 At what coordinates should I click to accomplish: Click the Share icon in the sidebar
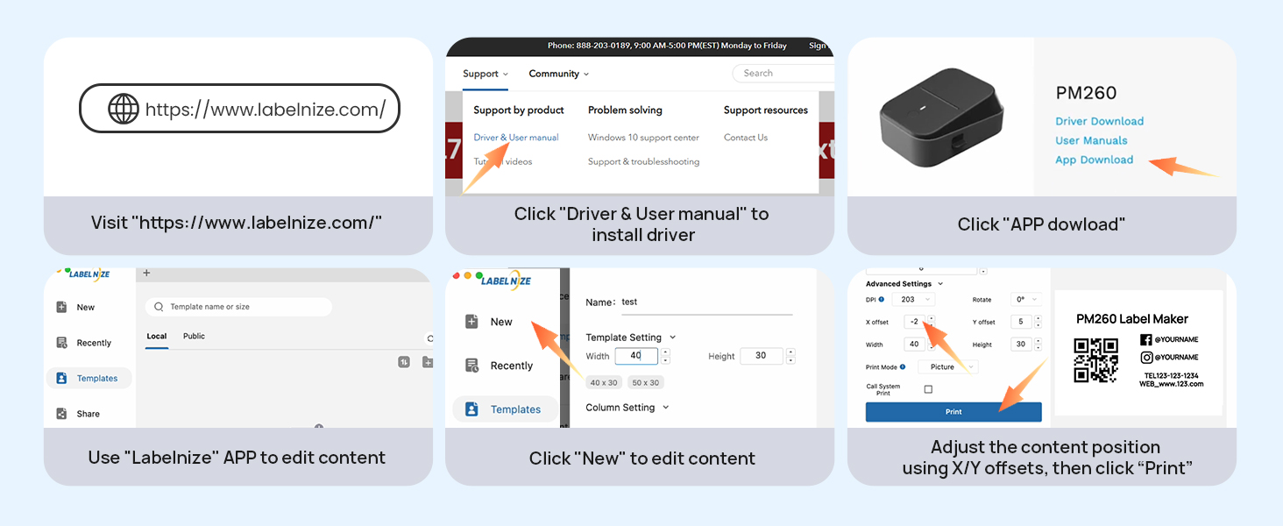point(61,413)
